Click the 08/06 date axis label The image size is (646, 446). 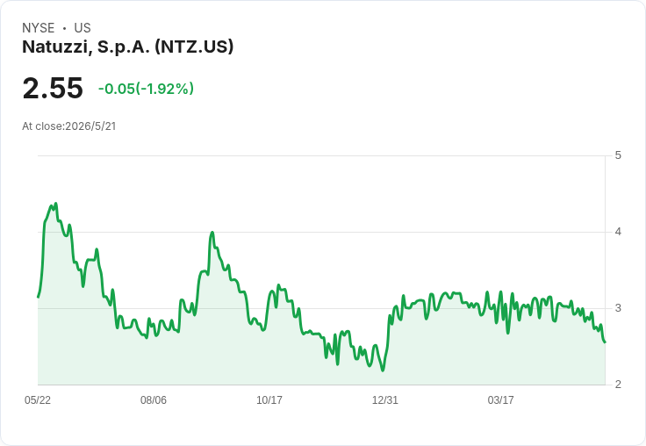pyautogui.click(x=154, y=399)
